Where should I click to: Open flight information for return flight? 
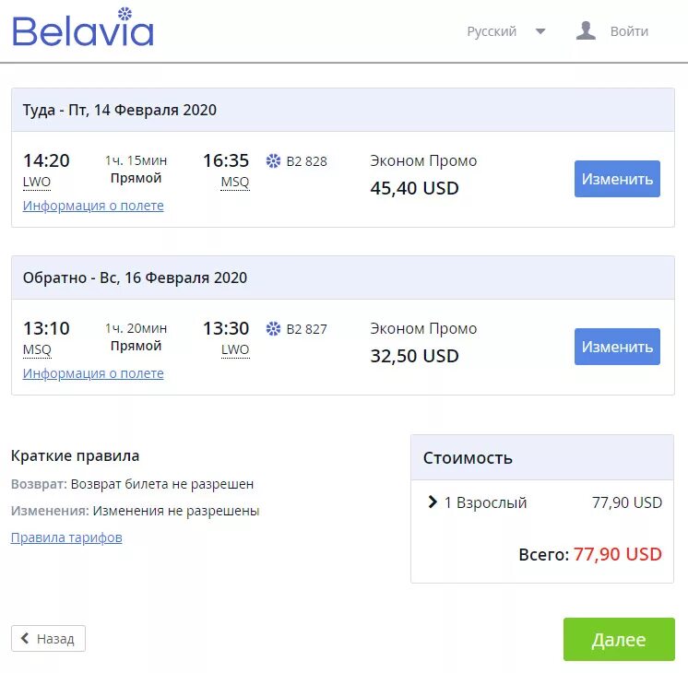click(93, 373)
